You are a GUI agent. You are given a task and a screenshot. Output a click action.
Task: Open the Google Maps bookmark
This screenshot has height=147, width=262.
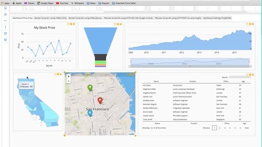coord(45,3)
